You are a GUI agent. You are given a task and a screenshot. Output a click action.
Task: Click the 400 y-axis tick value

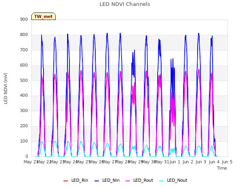pos(24,96)
